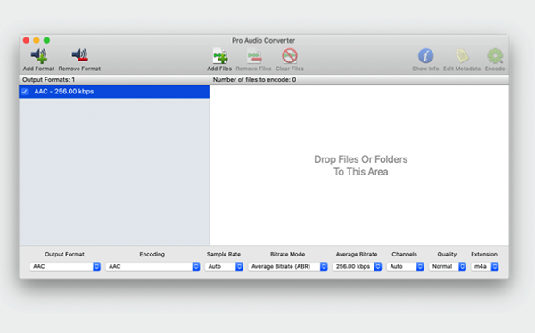
Task: Open the Channels dropdown
Action: (x=405, y=266)
